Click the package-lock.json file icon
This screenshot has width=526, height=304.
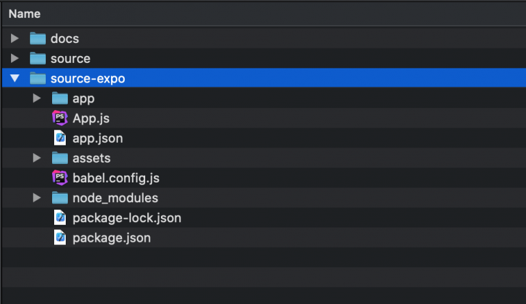tap(60, 218)
